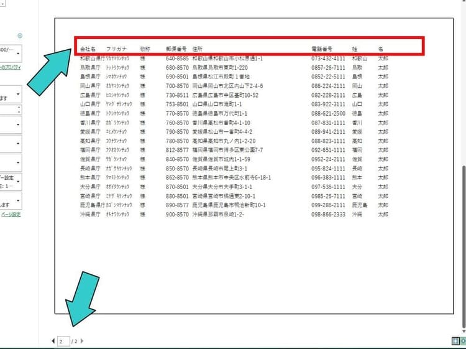Click the address 島根県松江市殿町1番地

pyautogui.click(x=221, y=77)
